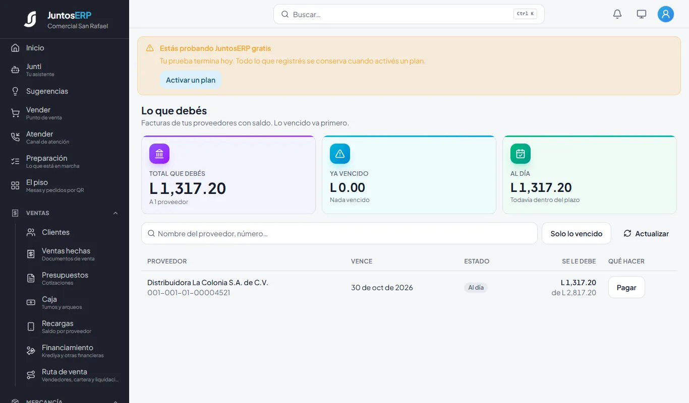Click the Presupuestos document icon
This screenshot has width=689, height=403.
(31, 279)
